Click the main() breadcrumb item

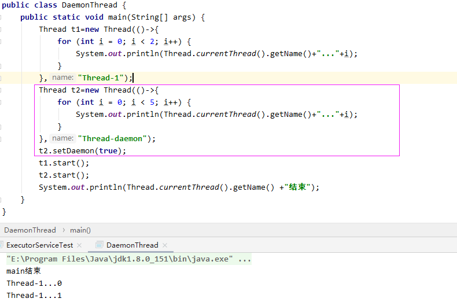click(80, 230)
